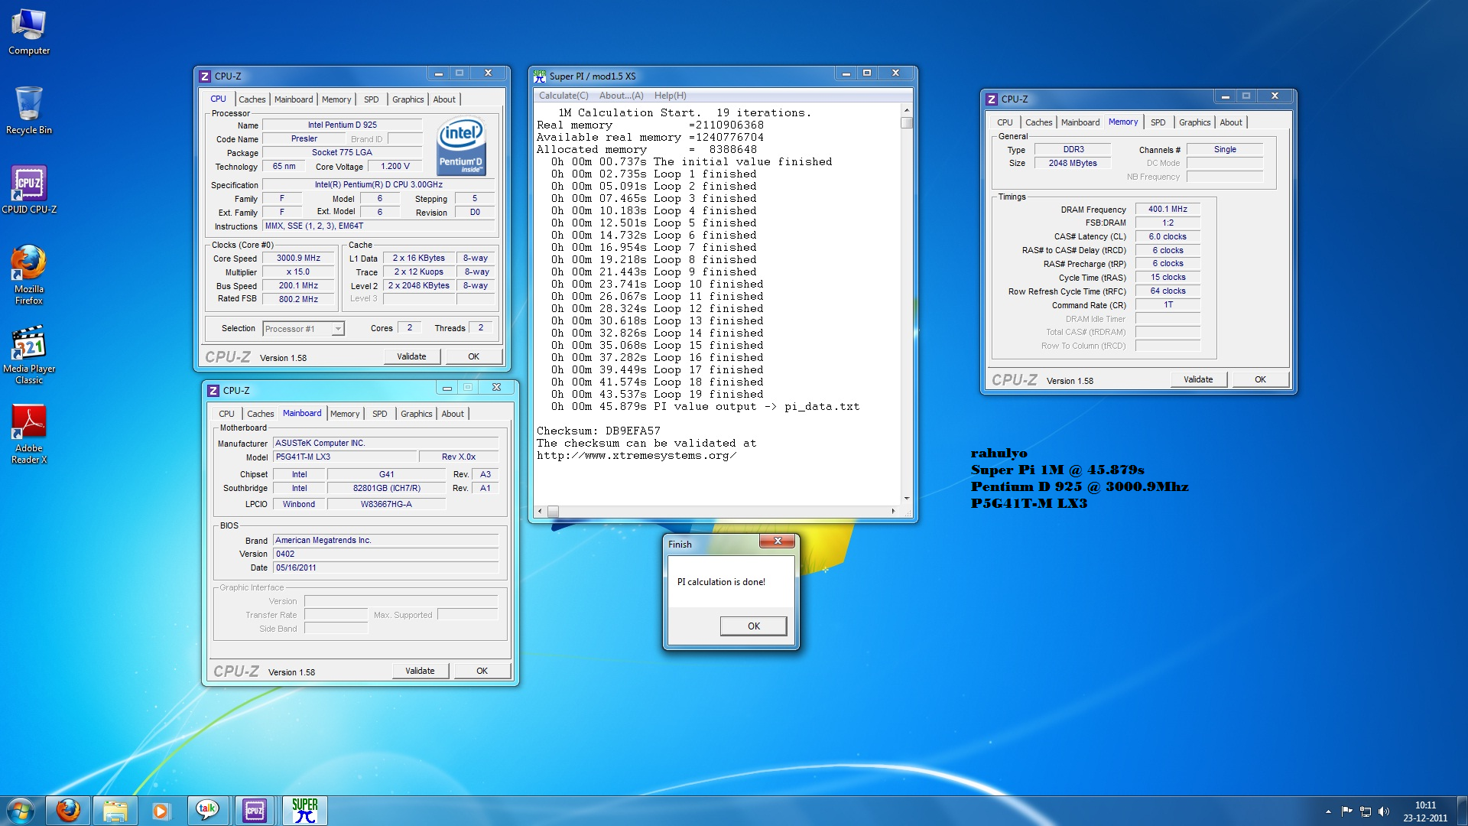This screenshot has width=1468, height=826.
Task: Switch to Super PI via taskbar icon
Action: coord(305,811)
